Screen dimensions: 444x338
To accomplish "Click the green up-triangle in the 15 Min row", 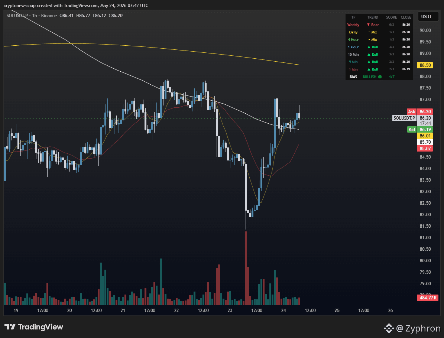I will click(369, 54).
